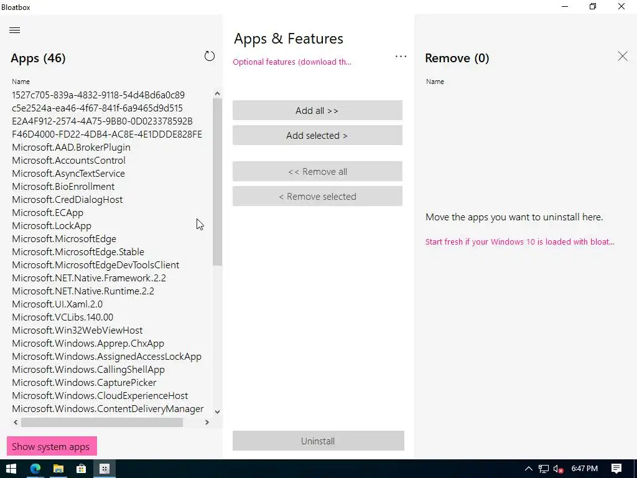Click the horizontal scroll right arrow
The height and width of the screenshot is (478, 637).
point(207,423)
